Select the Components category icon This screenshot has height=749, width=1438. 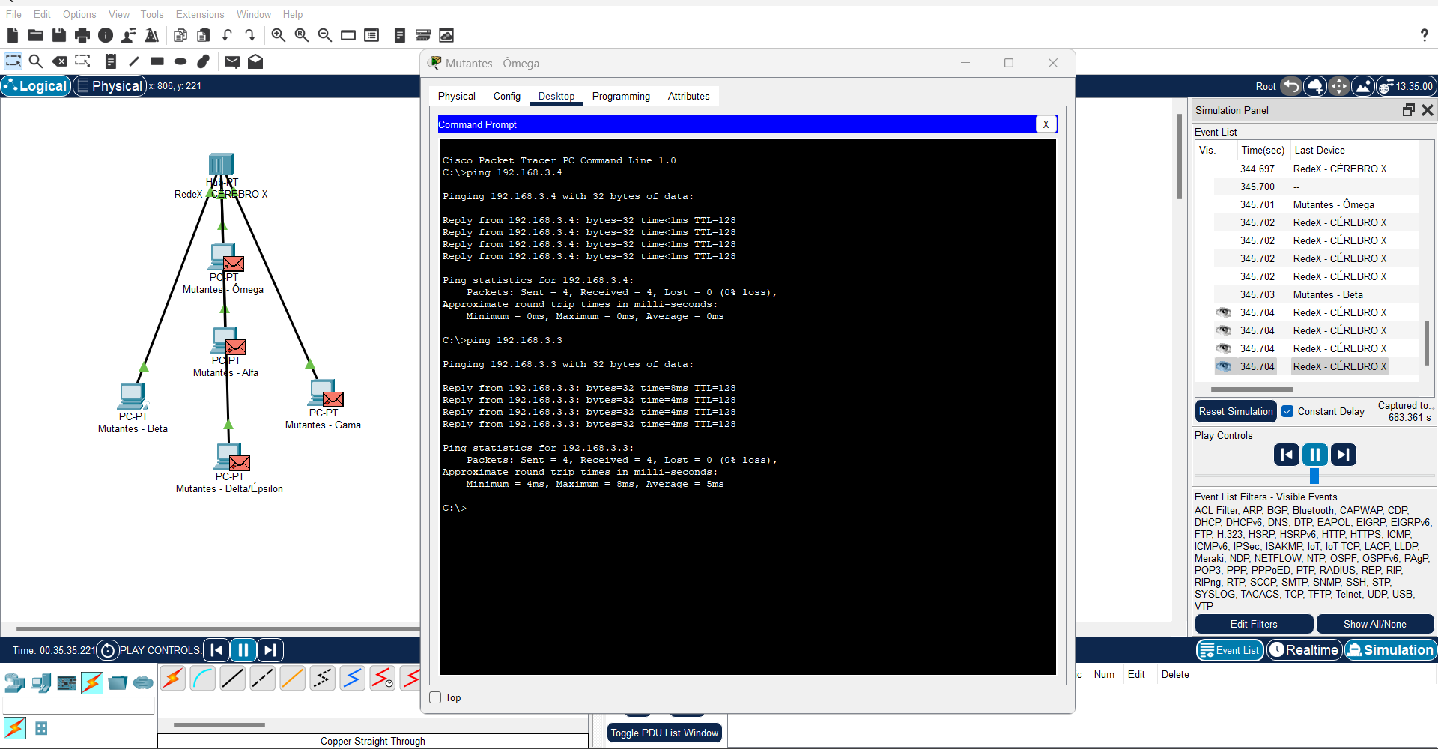[x=67, y=682]
